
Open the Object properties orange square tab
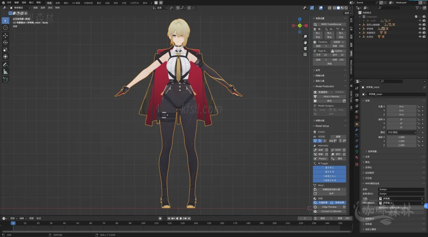pos(357,124)
